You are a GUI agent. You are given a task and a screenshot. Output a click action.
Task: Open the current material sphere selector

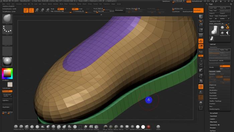(x=7, y=62)
